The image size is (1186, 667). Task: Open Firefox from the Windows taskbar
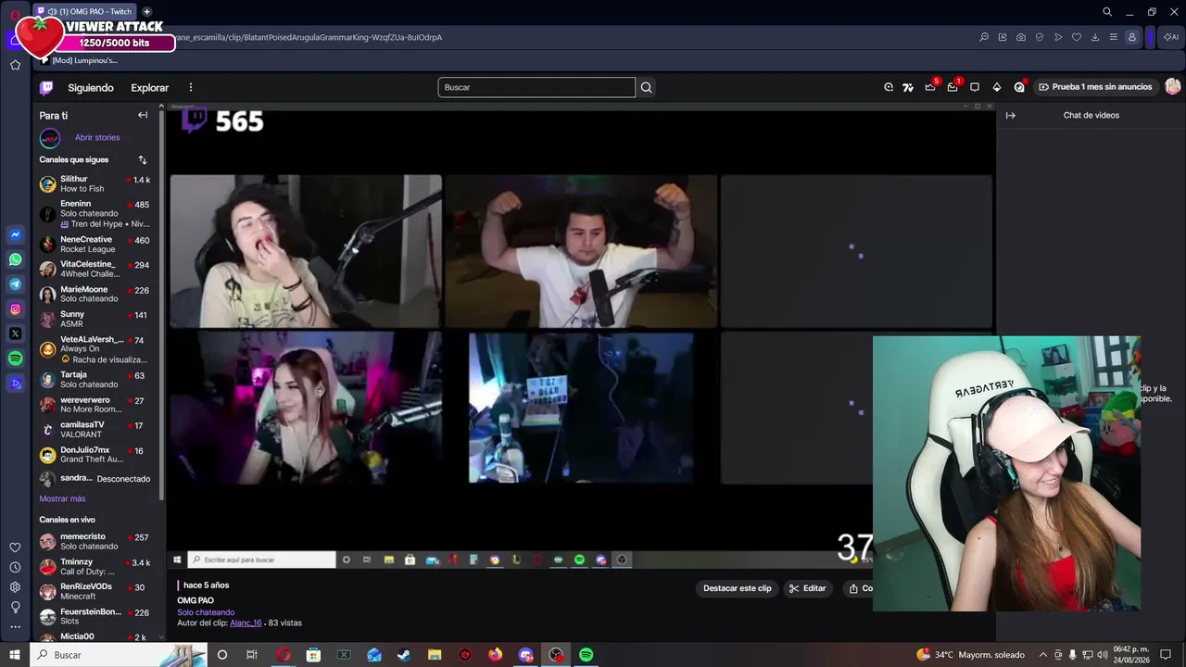coord(495,655)
